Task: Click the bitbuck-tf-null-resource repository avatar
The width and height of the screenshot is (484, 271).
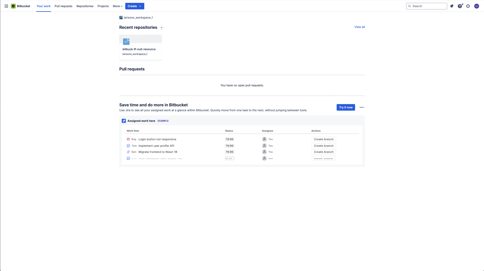Action: (126, 41)
